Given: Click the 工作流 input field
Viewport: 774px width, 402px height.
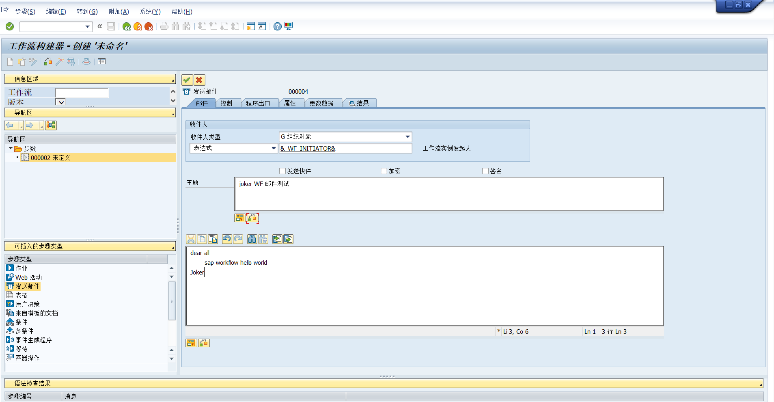Looking at the screenshot, I should (x=82, y=93).
